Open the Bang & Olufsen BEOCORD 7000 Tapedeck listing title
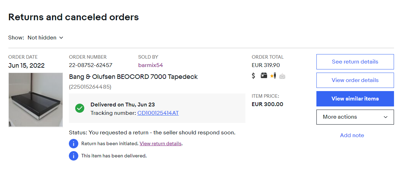Viewport: 401px width, 171px height. [133, 77]
